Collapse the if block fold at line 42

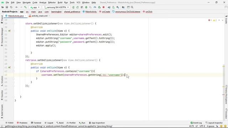pyautogui.click(x=14, y=71)
